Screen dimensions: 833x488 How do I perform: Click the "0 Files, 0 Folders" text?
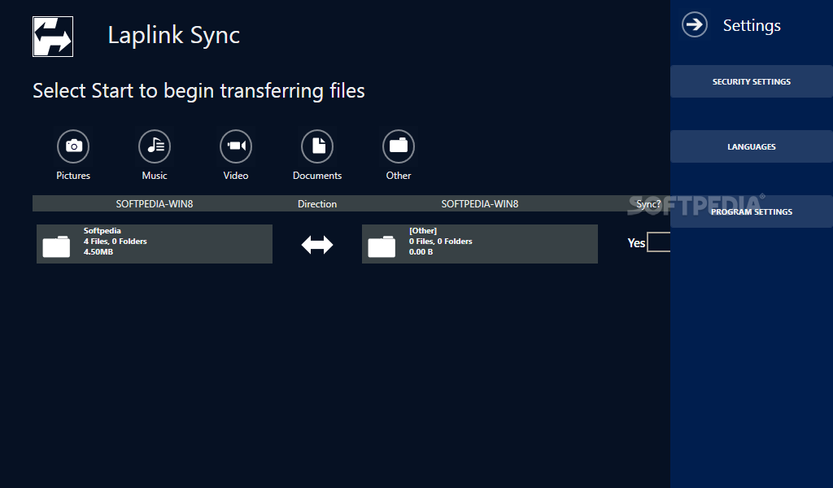pos(440,241)
